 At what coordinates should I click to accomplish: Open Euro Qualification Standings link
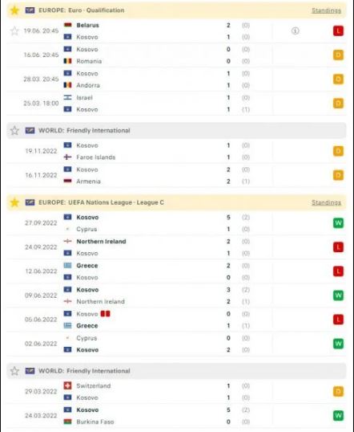[326, 10]
